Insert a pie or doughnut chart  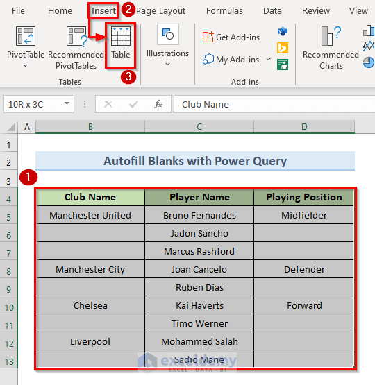369,62
